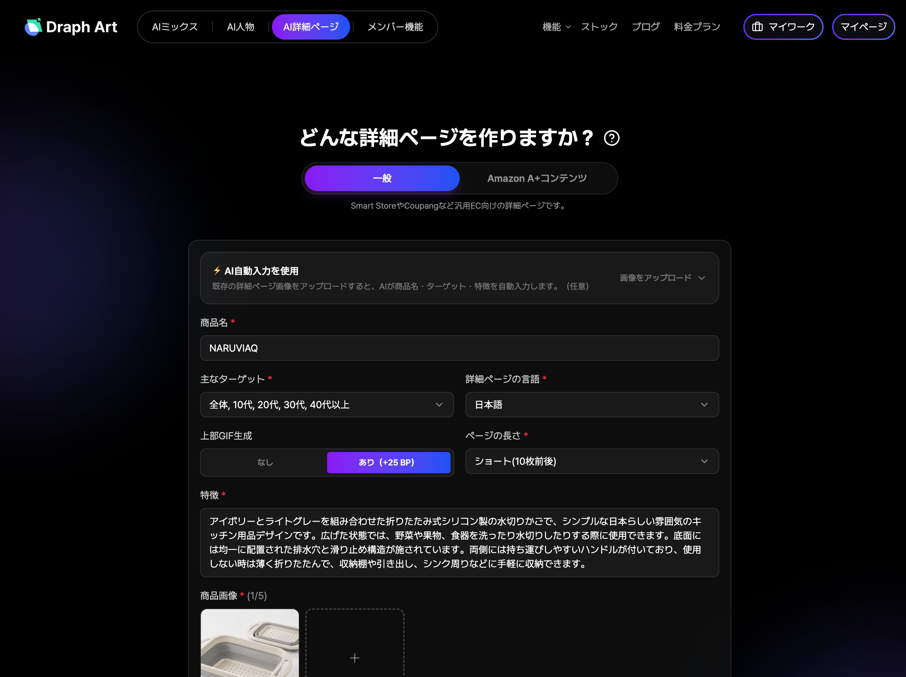Open the 詳細ページの言語 dropdown
This screenshot has width=906, height=677.
pyautogui.click(x=592, y=405)
